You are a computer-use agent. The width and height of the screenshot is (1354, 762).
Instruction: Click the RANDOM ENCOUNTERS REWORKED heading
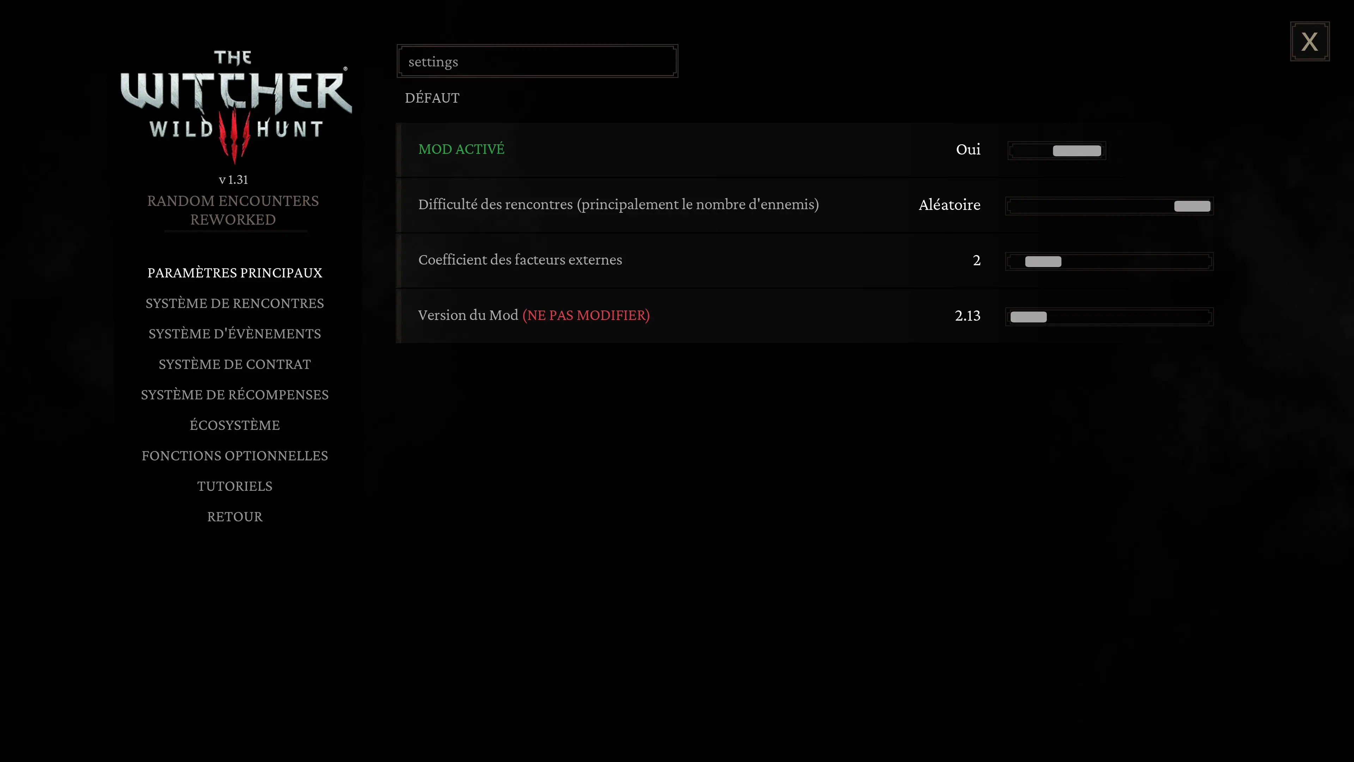tap(233, 210)
